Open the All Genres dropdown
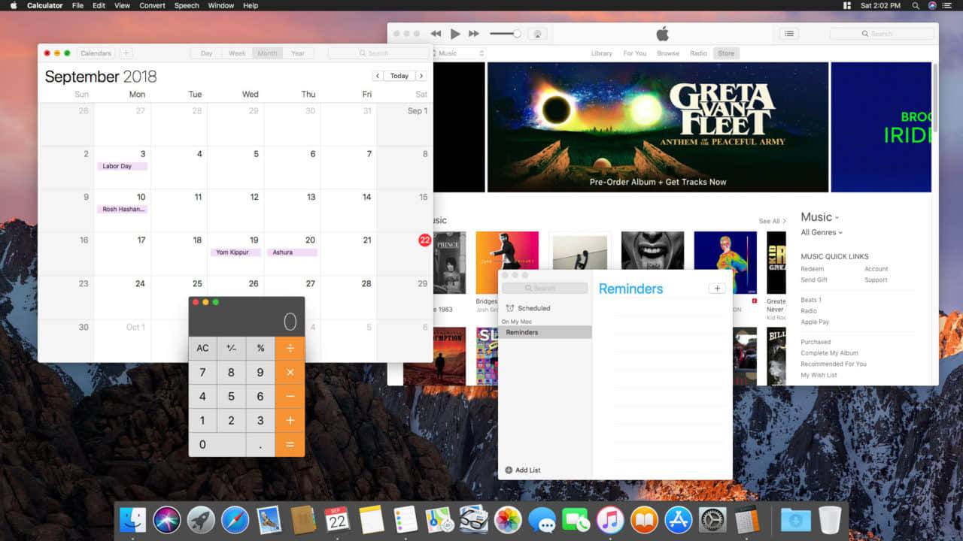The width and height of the screenshot is (963, 541). (x=822, y=233)
